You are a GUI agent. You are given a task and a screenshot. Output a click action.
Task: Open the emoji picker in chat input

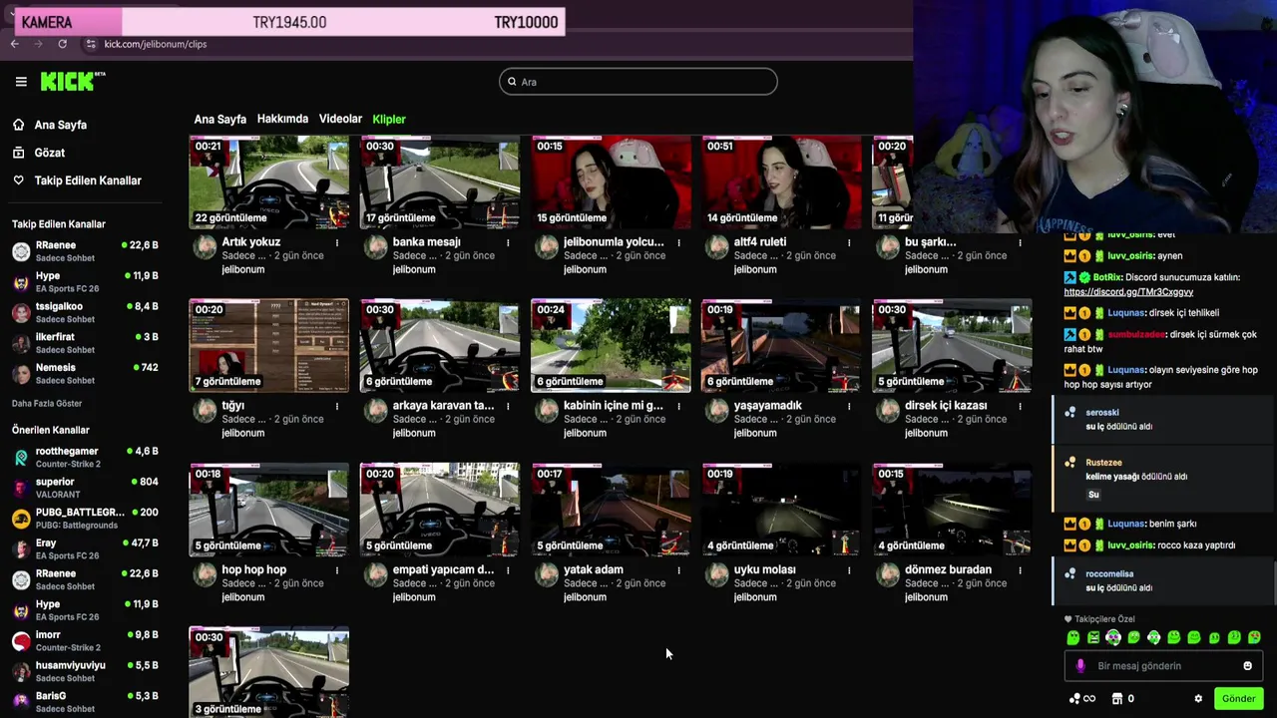coord(1247,666)
